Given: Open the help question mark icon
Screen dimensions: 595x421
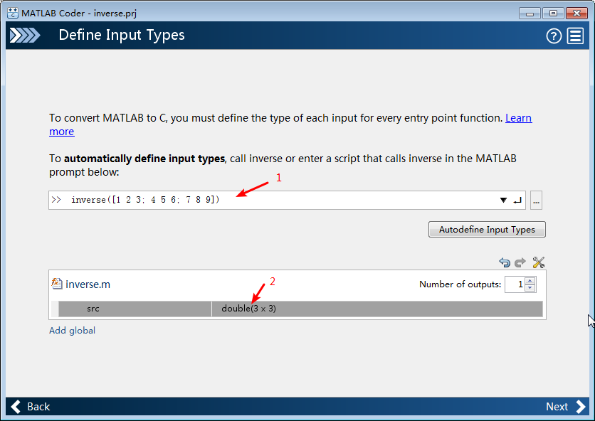Looking at the screenshot, I should [554, 36].
